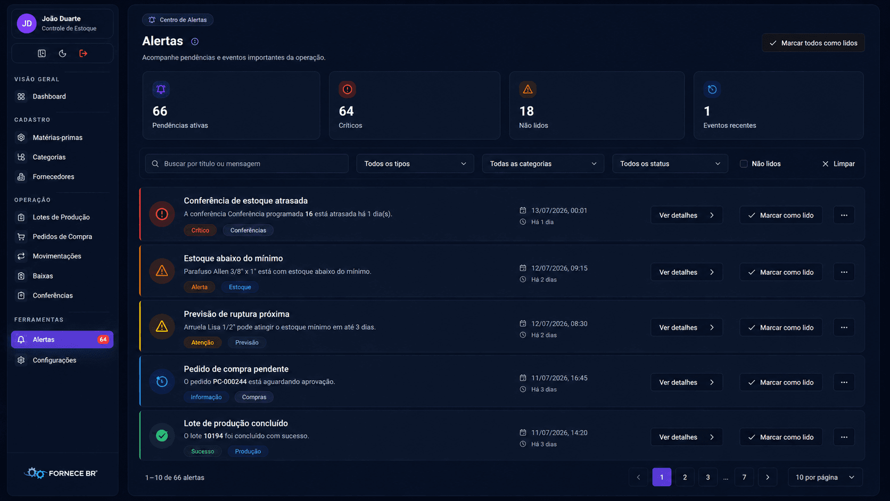The image size is (890, 501).
Task: Click the Crítico tag on the first alert
Action: [x=200, y=231]
